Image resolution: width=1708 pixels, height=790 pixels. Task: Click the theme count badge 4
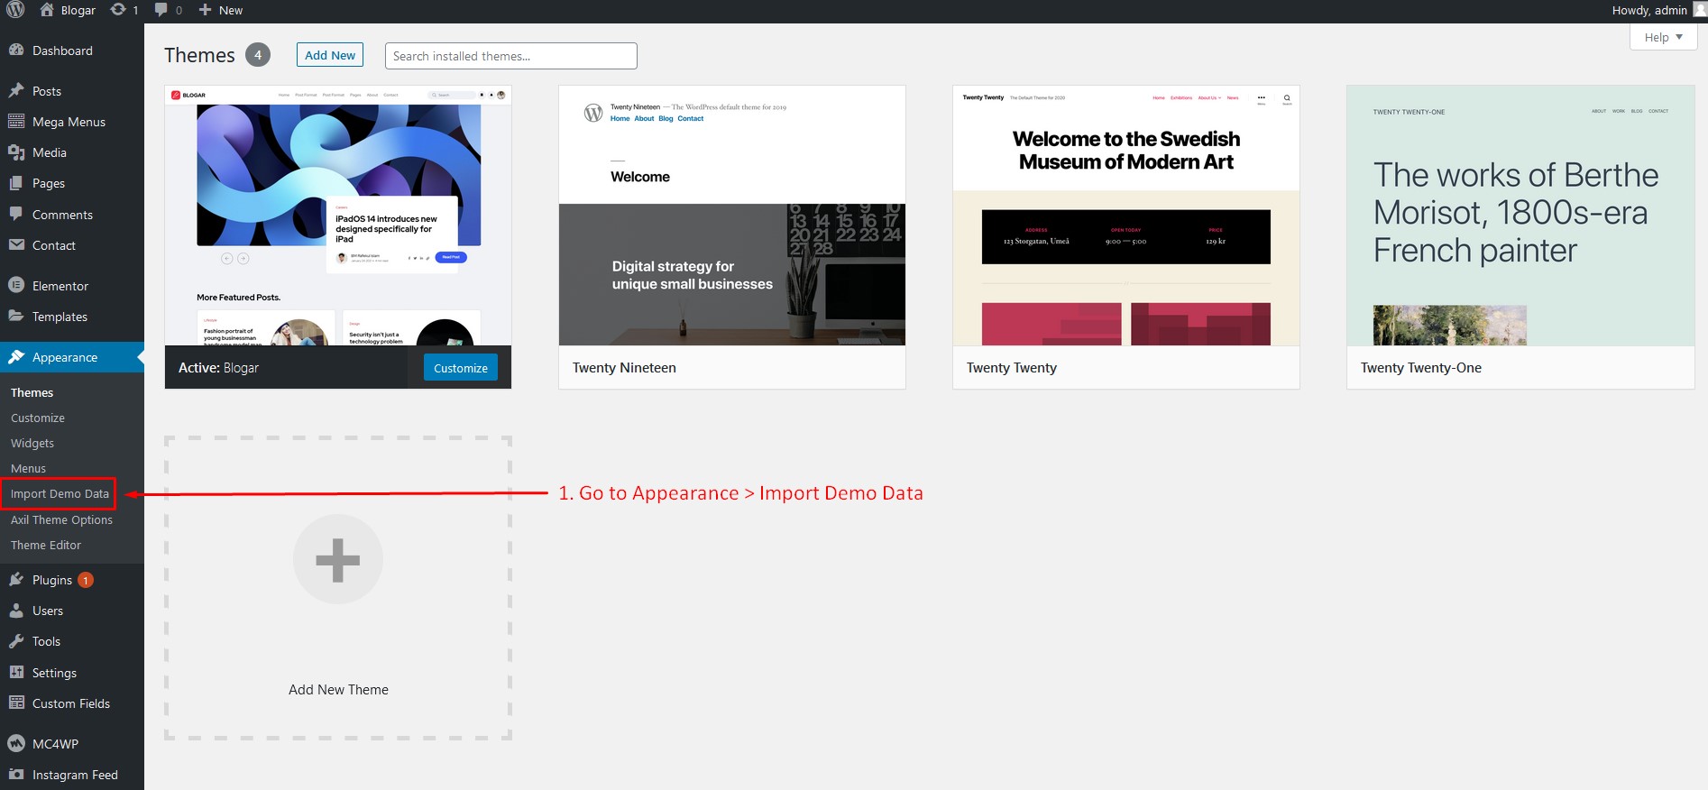pos(258,55)
